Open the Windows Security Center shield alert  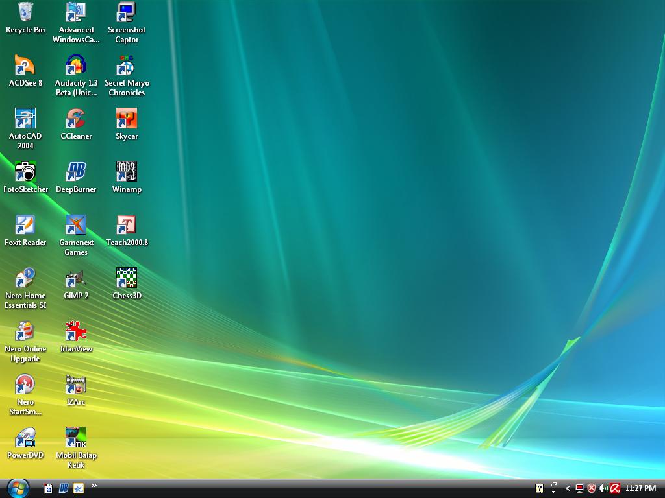tap(592, 488)
